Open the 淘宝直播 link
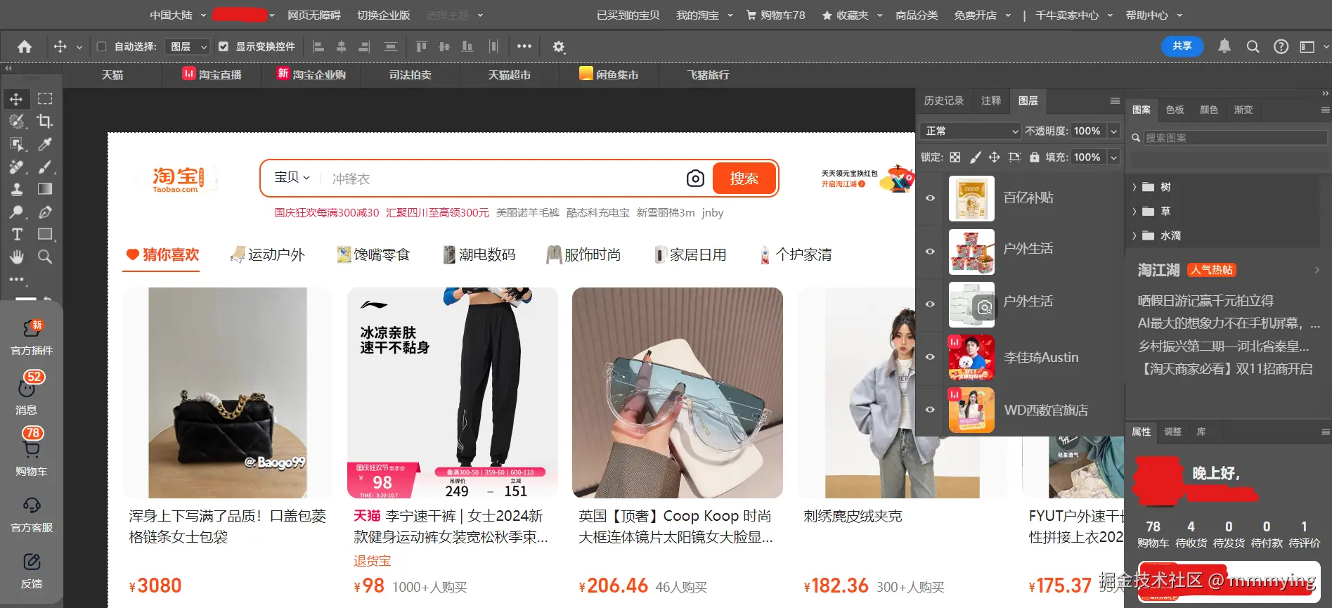This screenshot has height=608, width=1332. pyautogui.click(x=212, y=75)
